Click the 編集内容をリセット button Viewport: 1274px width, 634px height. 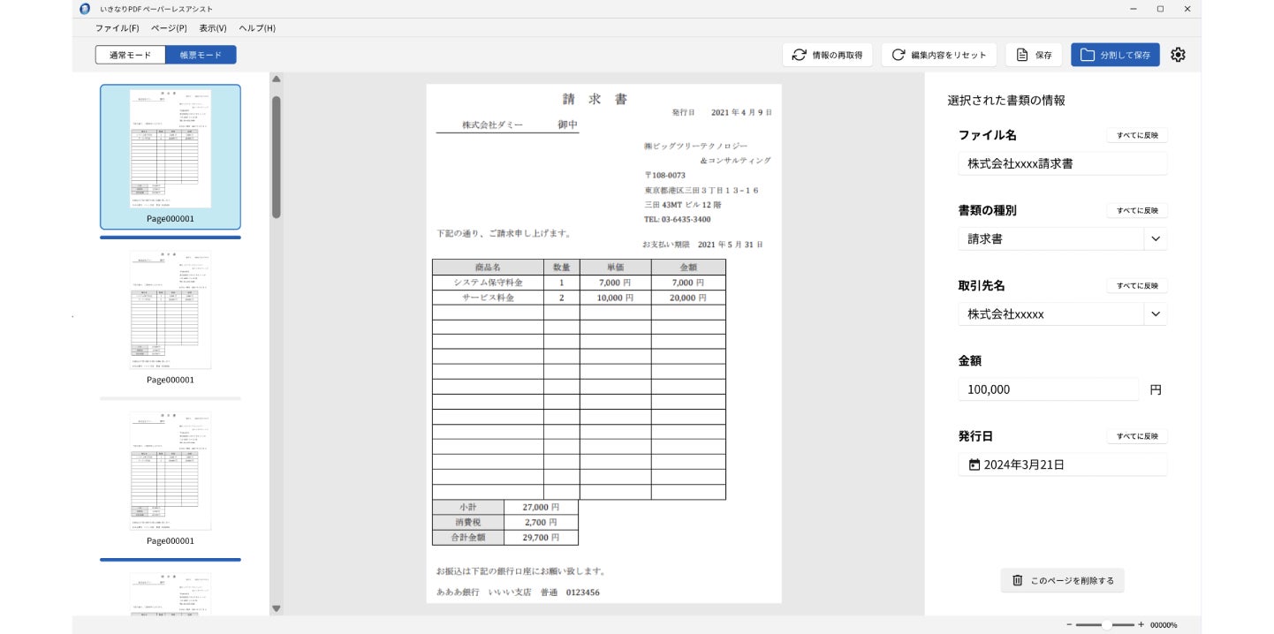click(938, 55)
